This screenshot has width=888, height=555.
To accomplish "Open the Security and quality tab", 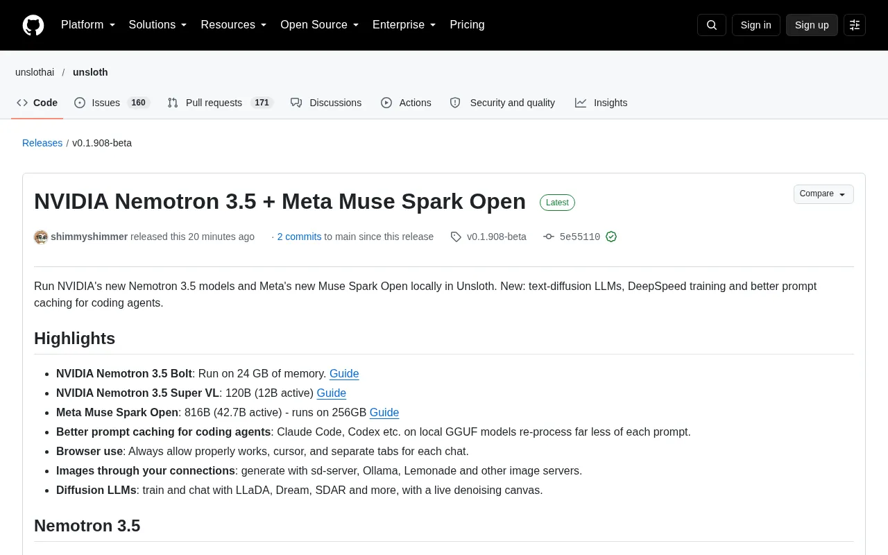I will click(502, 103).
